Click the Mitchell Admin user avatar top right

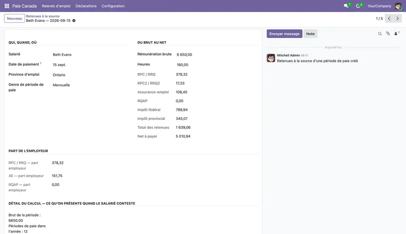tap(398, 6)
